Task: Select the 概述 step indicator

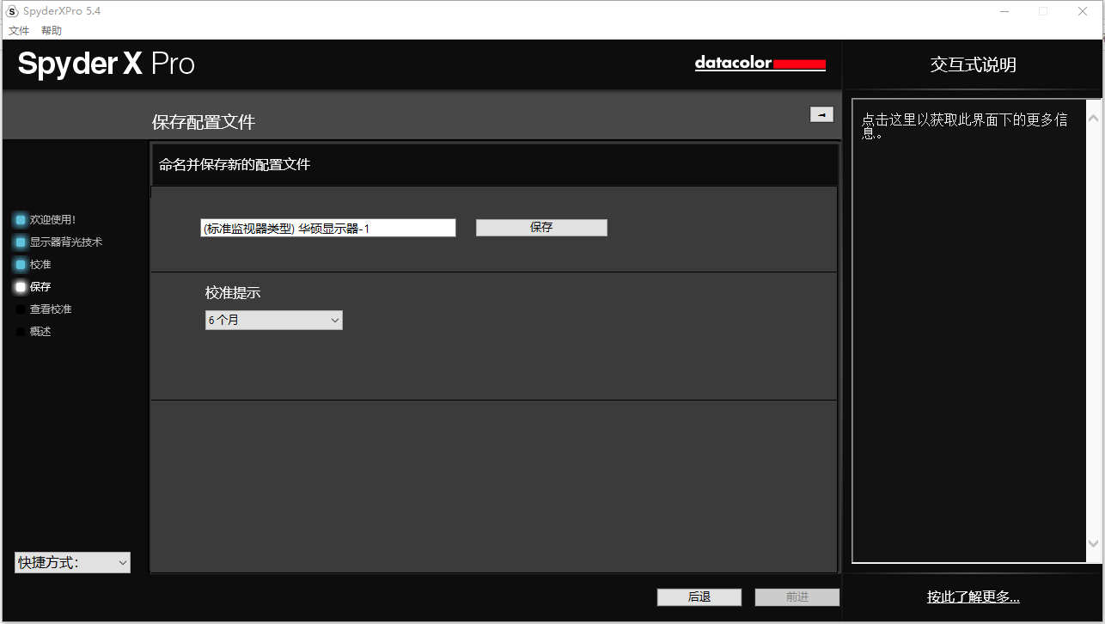Action: (21, 332)
